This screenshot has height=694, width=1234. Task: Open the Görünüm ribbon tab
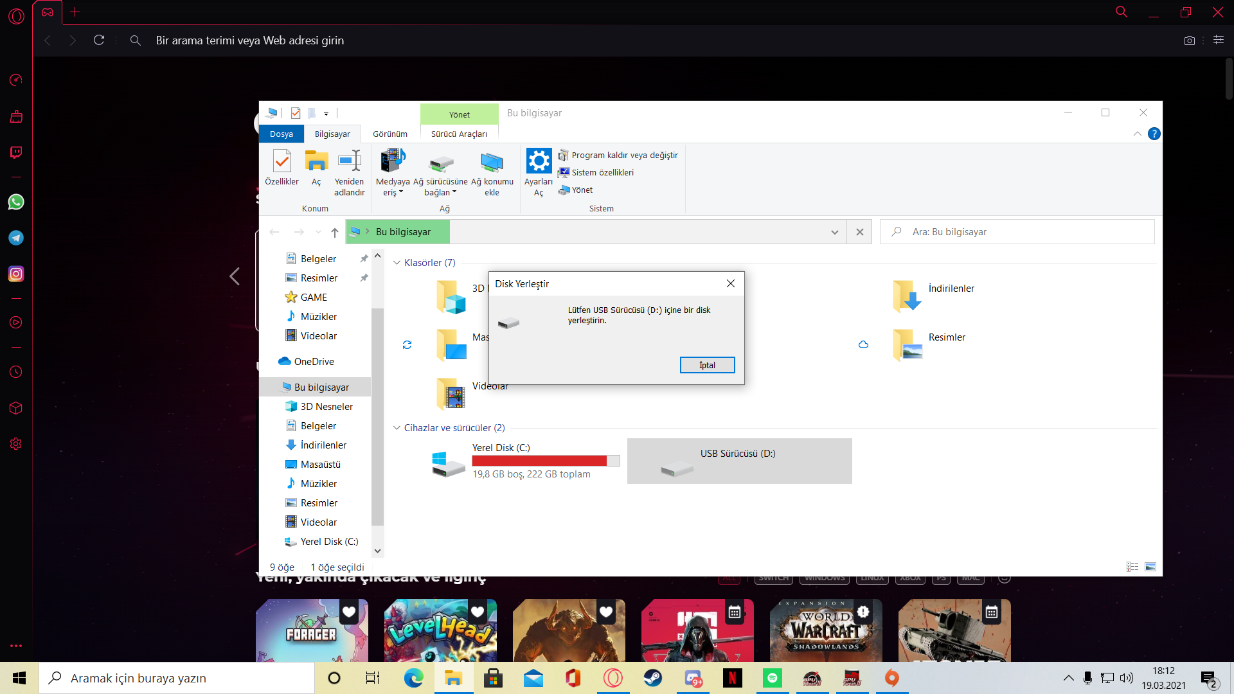pyautogui.click(x=390, y=134)
